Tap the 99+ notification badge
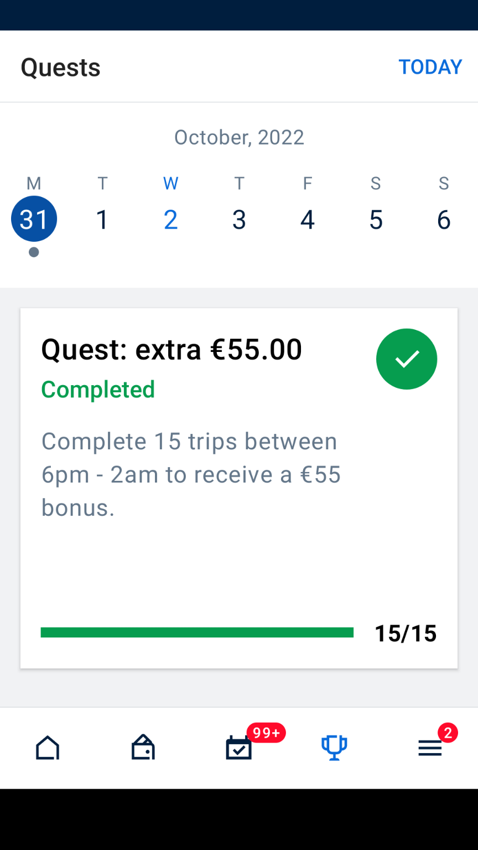The width and height of the screenshot is (478, 850). 266,733
